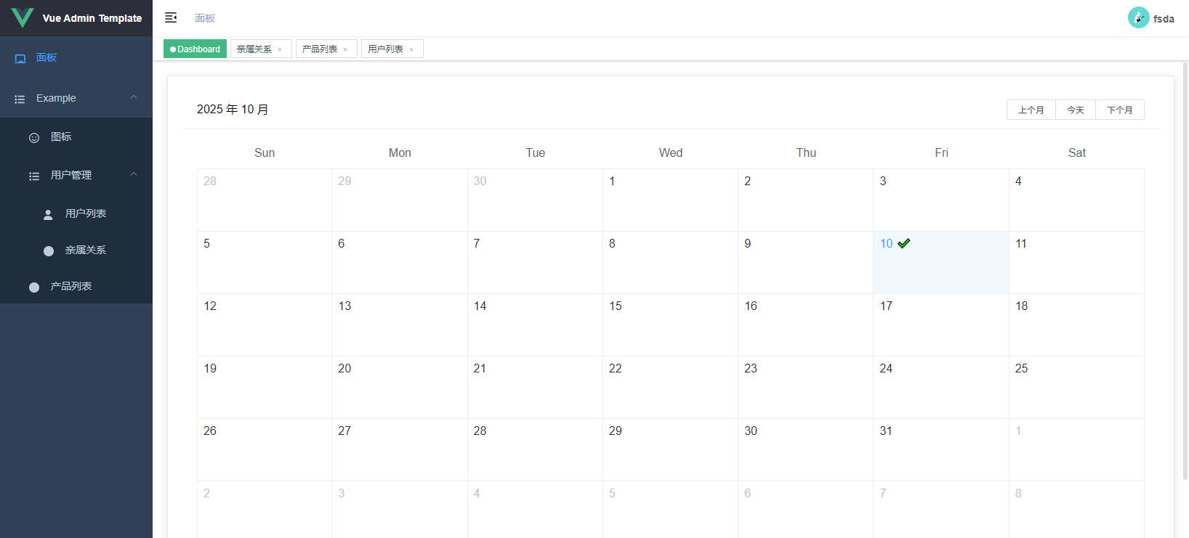1189x538 pixels.
Task: Open 产品列表 in the sidebar
Action: (70, 286)
